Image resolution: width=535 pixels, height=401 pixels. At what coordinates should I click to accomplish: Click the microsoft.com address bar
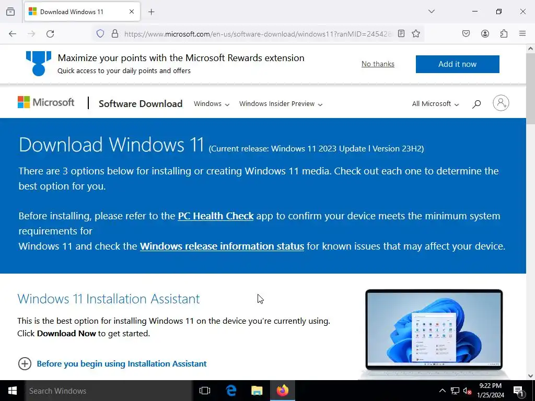pyautogui.click(x=258, y=34)
